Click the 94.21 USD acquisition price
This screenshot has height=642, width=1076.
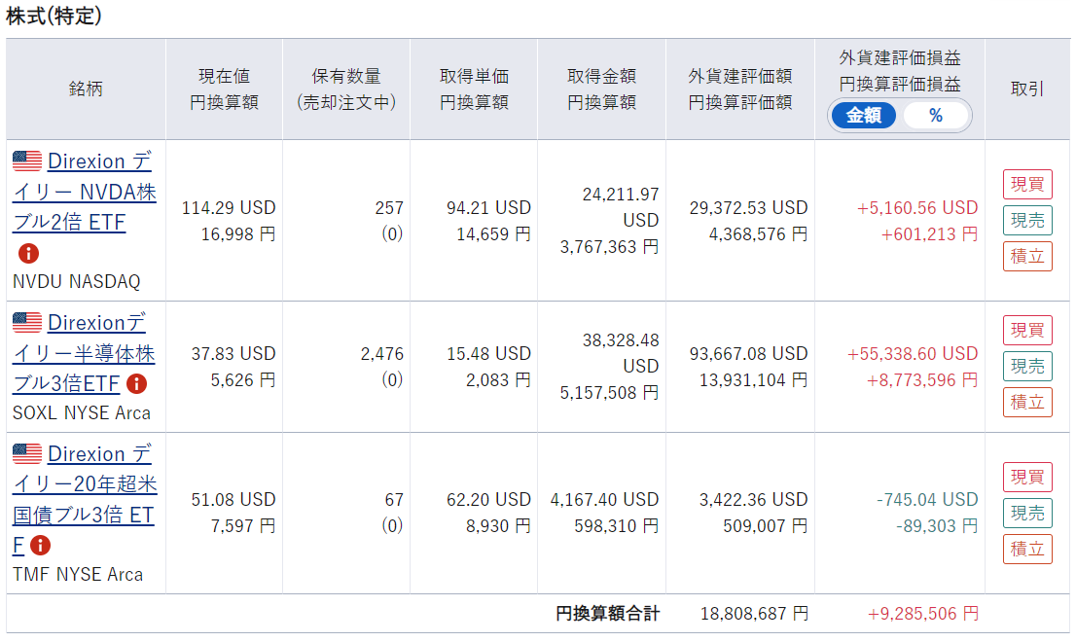click(488, 208)
